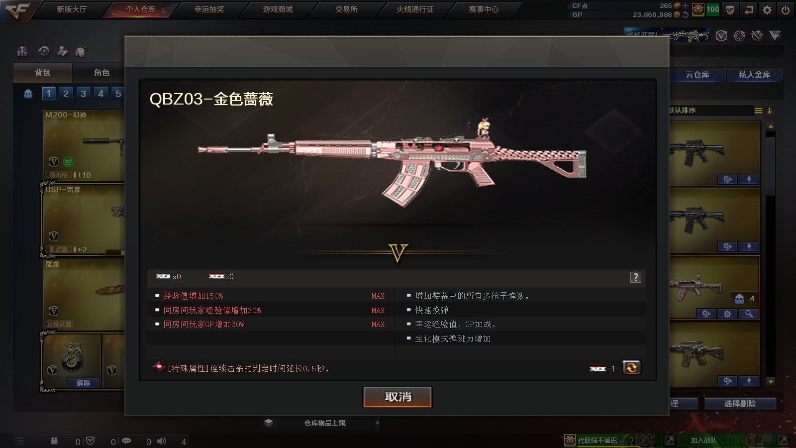Image resolution: width=796 pixels, height=448 pixels.
Task: Open the settings gear icon
Action: [767, 10]
